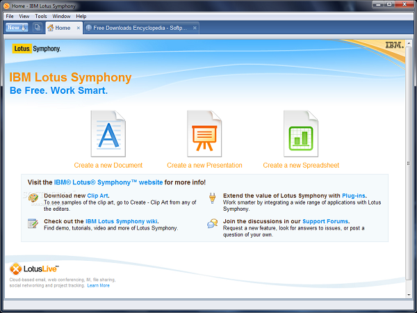
Task: Click the Symphony icon in title bar
Action: [x=7, y=6]
